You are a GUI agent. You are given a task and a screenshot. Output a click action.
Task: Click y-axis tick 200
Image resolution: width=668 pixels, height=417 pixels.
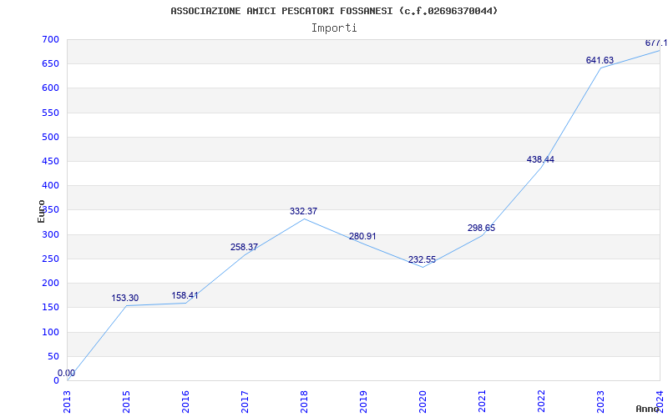click(50, 283)
